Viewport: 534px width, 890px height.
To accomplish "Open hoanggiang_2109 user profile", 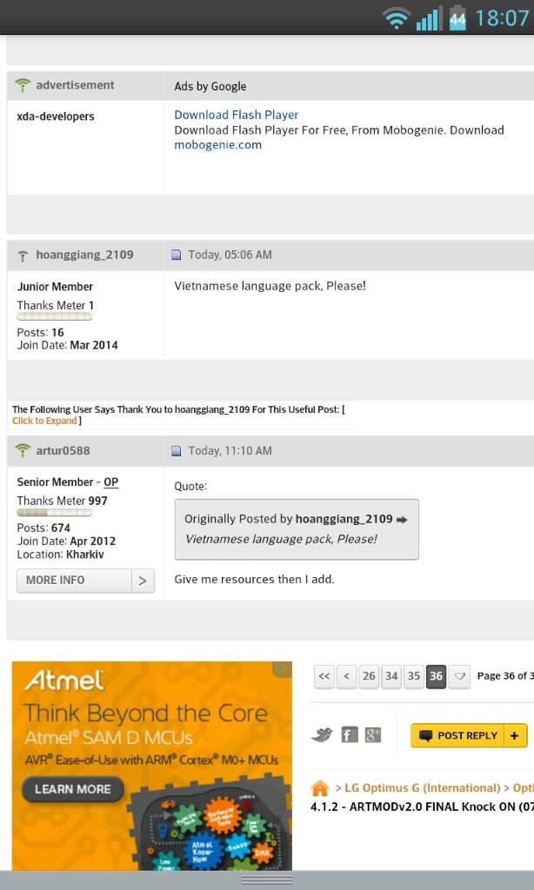I will [x=84, y=255].
